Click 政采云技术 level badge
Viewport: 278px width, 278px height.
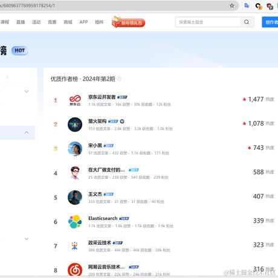pyautogui.click(x=118, y=243)
